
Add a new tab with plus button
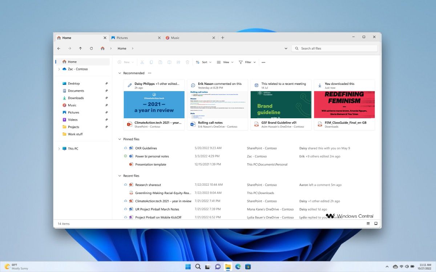[223, 38]
